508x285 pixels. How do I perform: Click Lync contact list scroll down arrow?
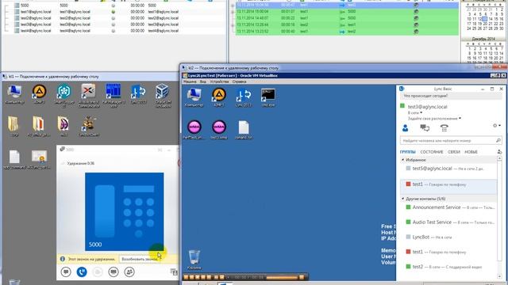click(x=499, y=276)
